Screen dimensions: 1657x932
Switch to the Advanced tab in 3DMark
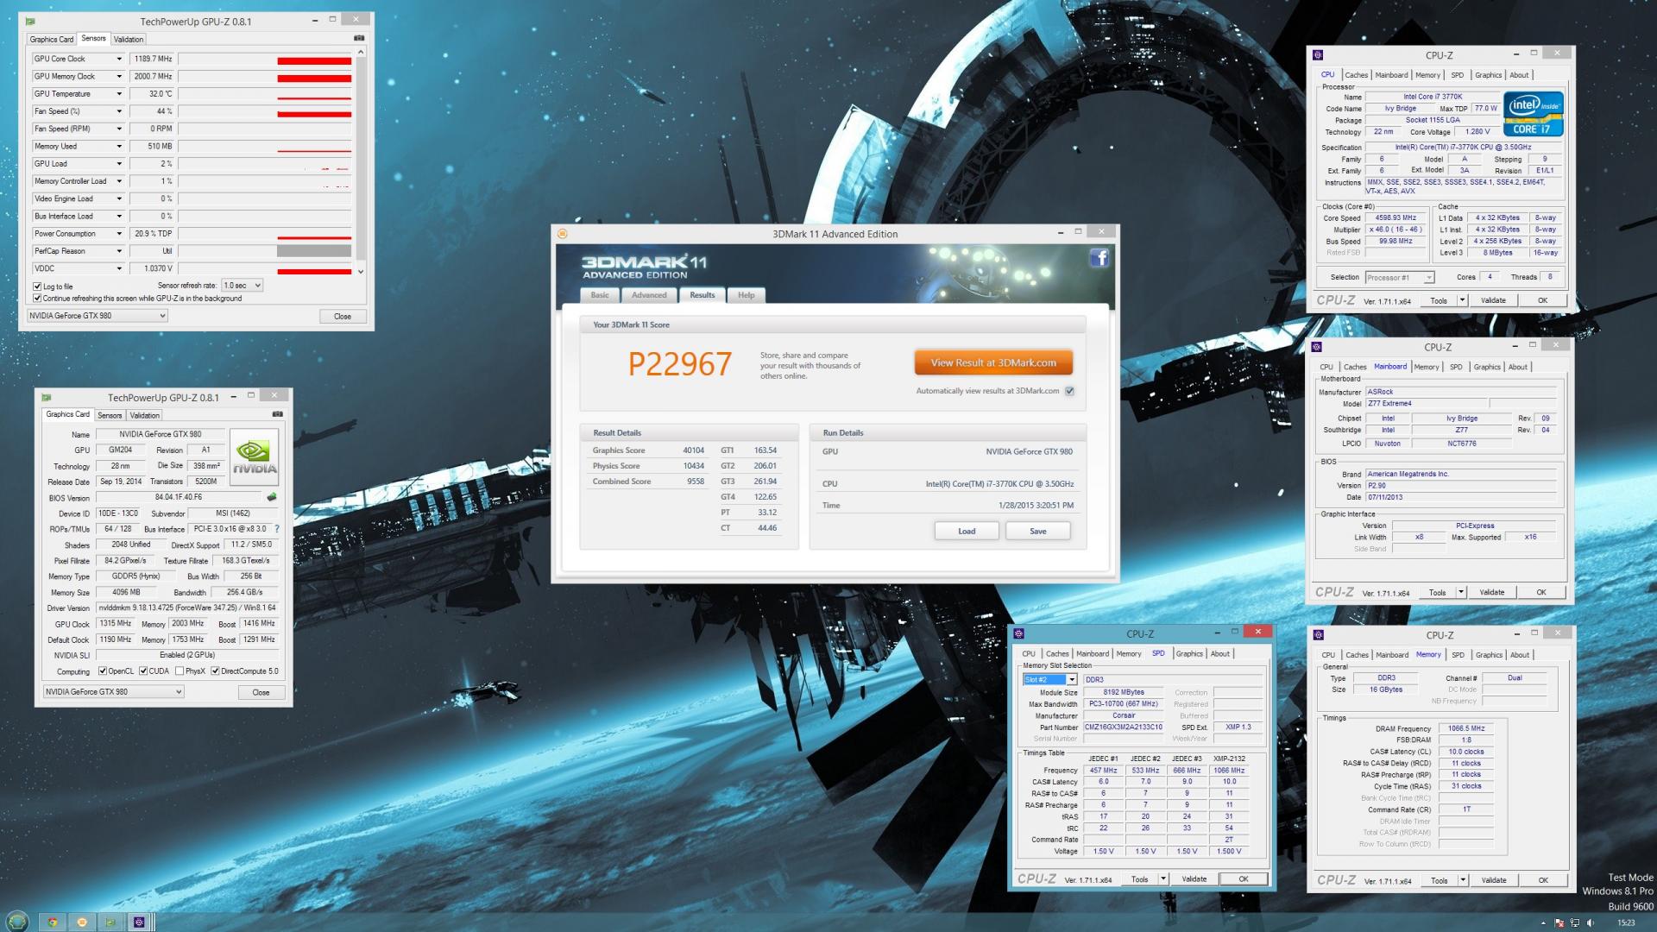click(648, 295)
